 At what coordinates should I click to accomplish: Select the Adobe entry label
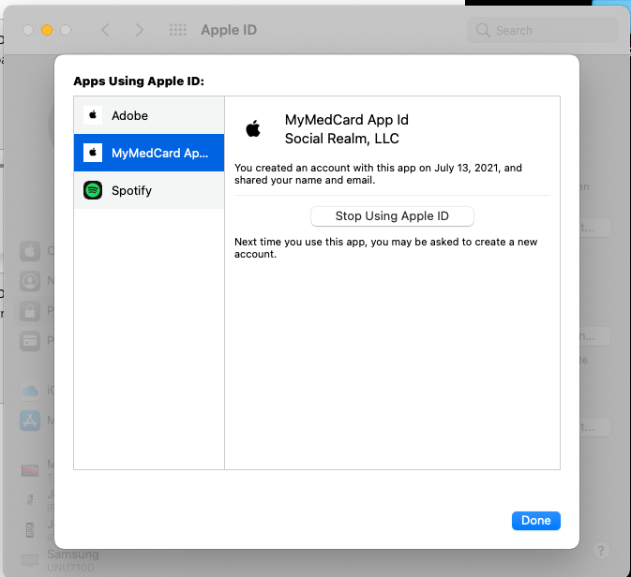point(130,115)
